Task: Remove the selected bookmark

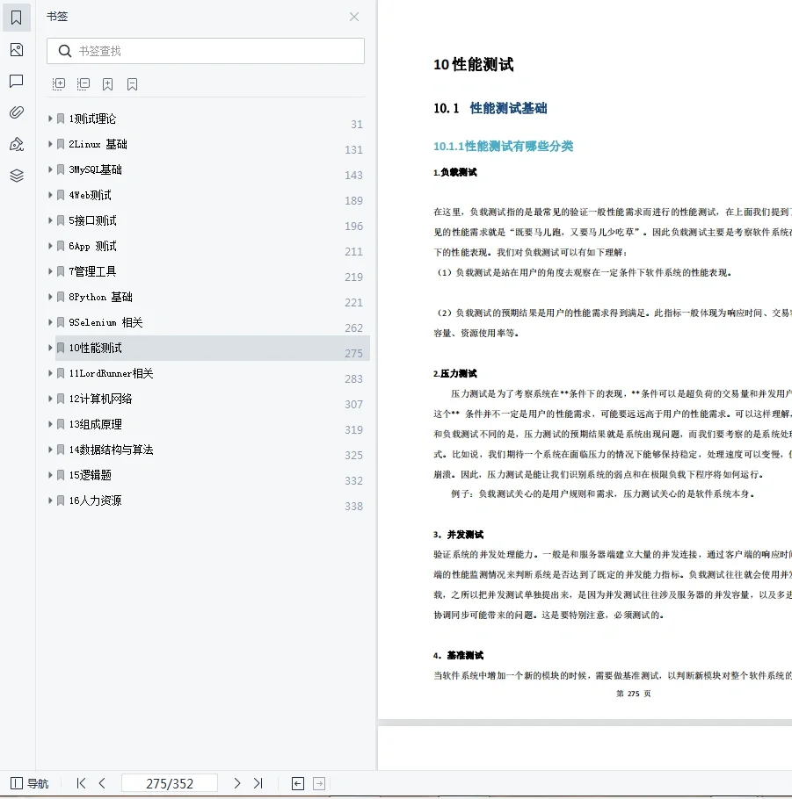Action: (x=133, y=83)
